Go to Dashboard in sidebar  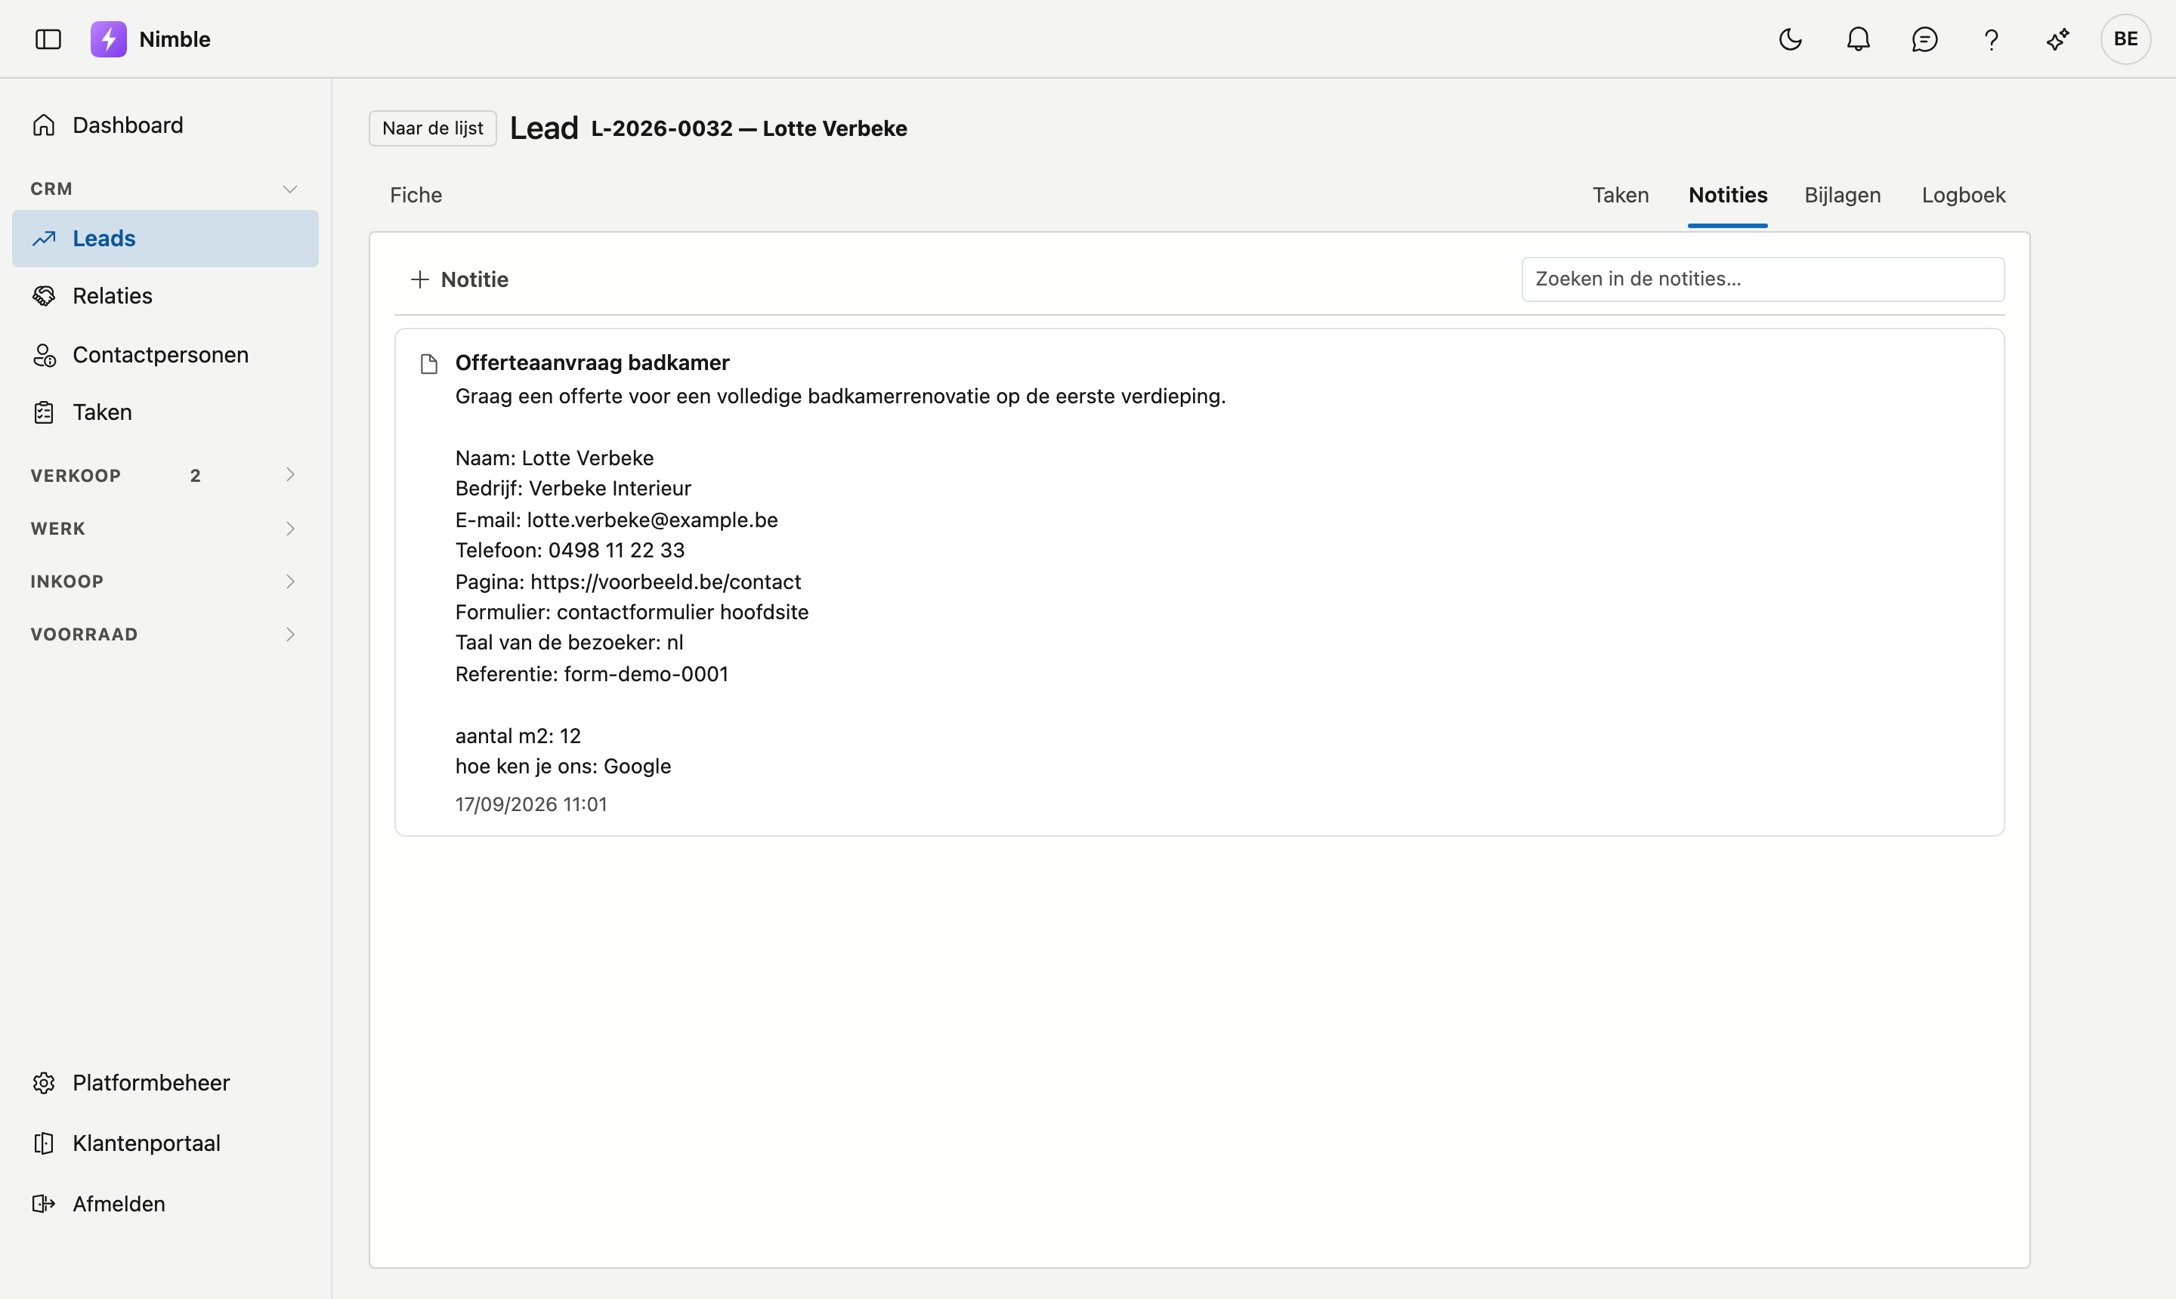click(x=165, y=125)
